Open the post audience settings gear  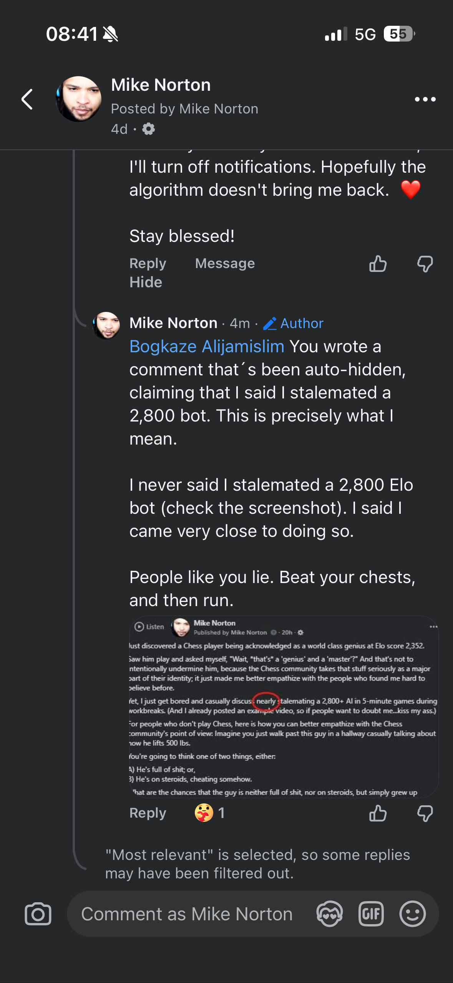pyautogui.click(x=149, y=129)
